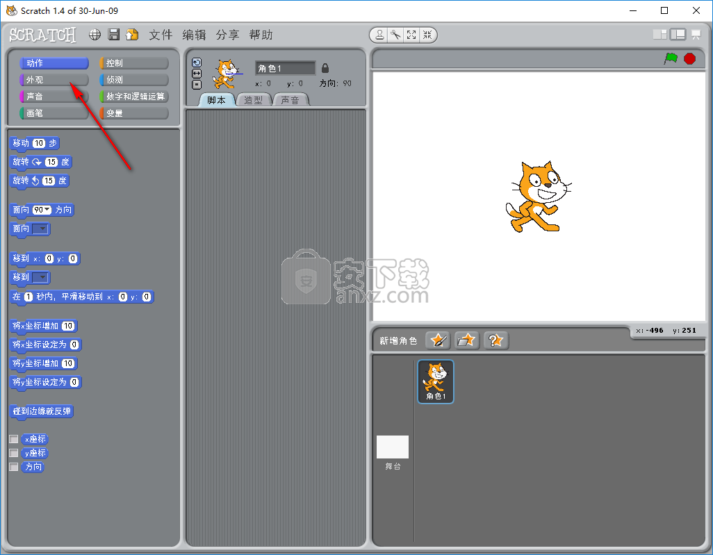Image resolution: width=713 pixels, height=555 pixels.
Task: Open the 90 direction dropdown in 面向 block
Action: (x=47, y=210)
